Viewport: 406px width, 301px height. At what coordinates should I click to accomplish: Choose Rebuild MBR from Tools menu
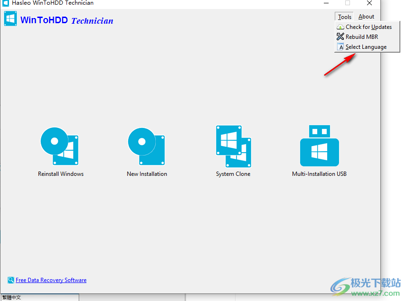[367, 36]
